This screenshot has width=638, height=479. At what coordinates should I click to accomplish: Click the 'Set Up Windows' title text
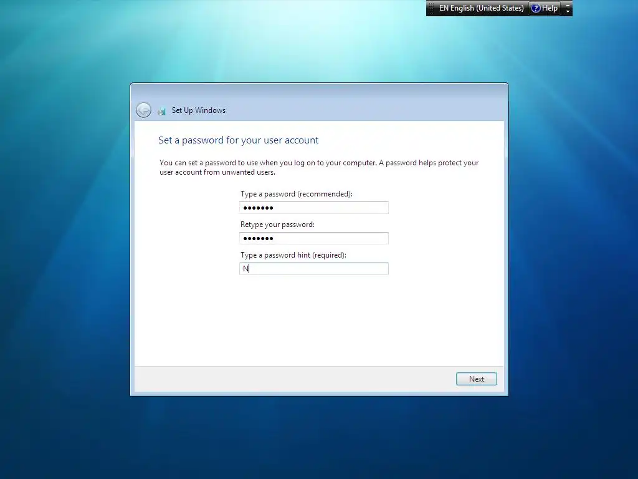tap(198, 110)
